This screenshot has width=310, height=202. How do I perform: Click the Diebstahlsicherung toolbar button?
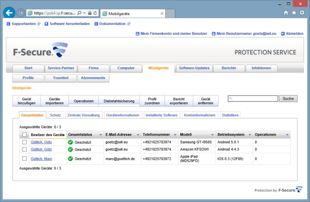(x=119, y=101)
